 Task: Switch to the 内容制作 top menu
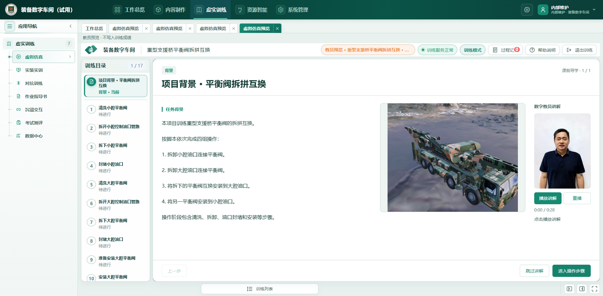point(170,10)
